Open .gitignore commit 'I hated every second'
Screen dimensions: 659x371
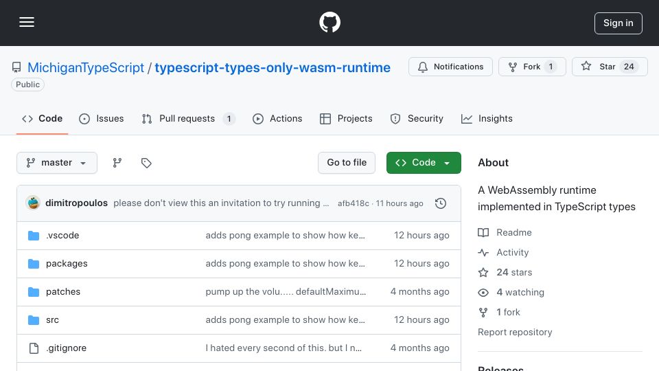point(284,348)
